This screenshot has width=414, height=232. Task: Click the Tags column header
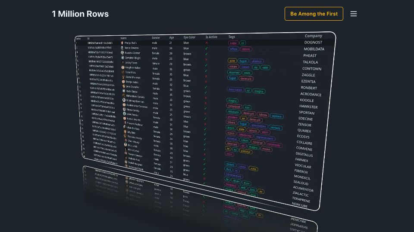click(x=232, y=37)
